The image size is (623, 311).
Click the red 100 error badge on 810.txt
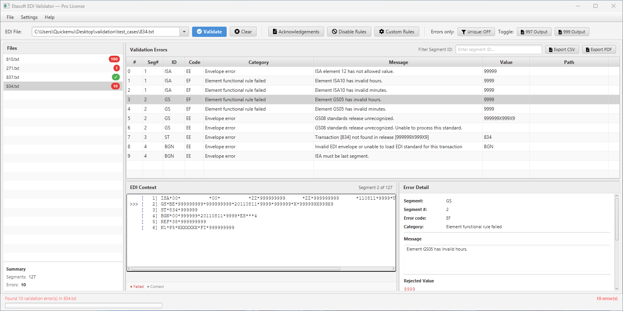(x=114, y=59)
